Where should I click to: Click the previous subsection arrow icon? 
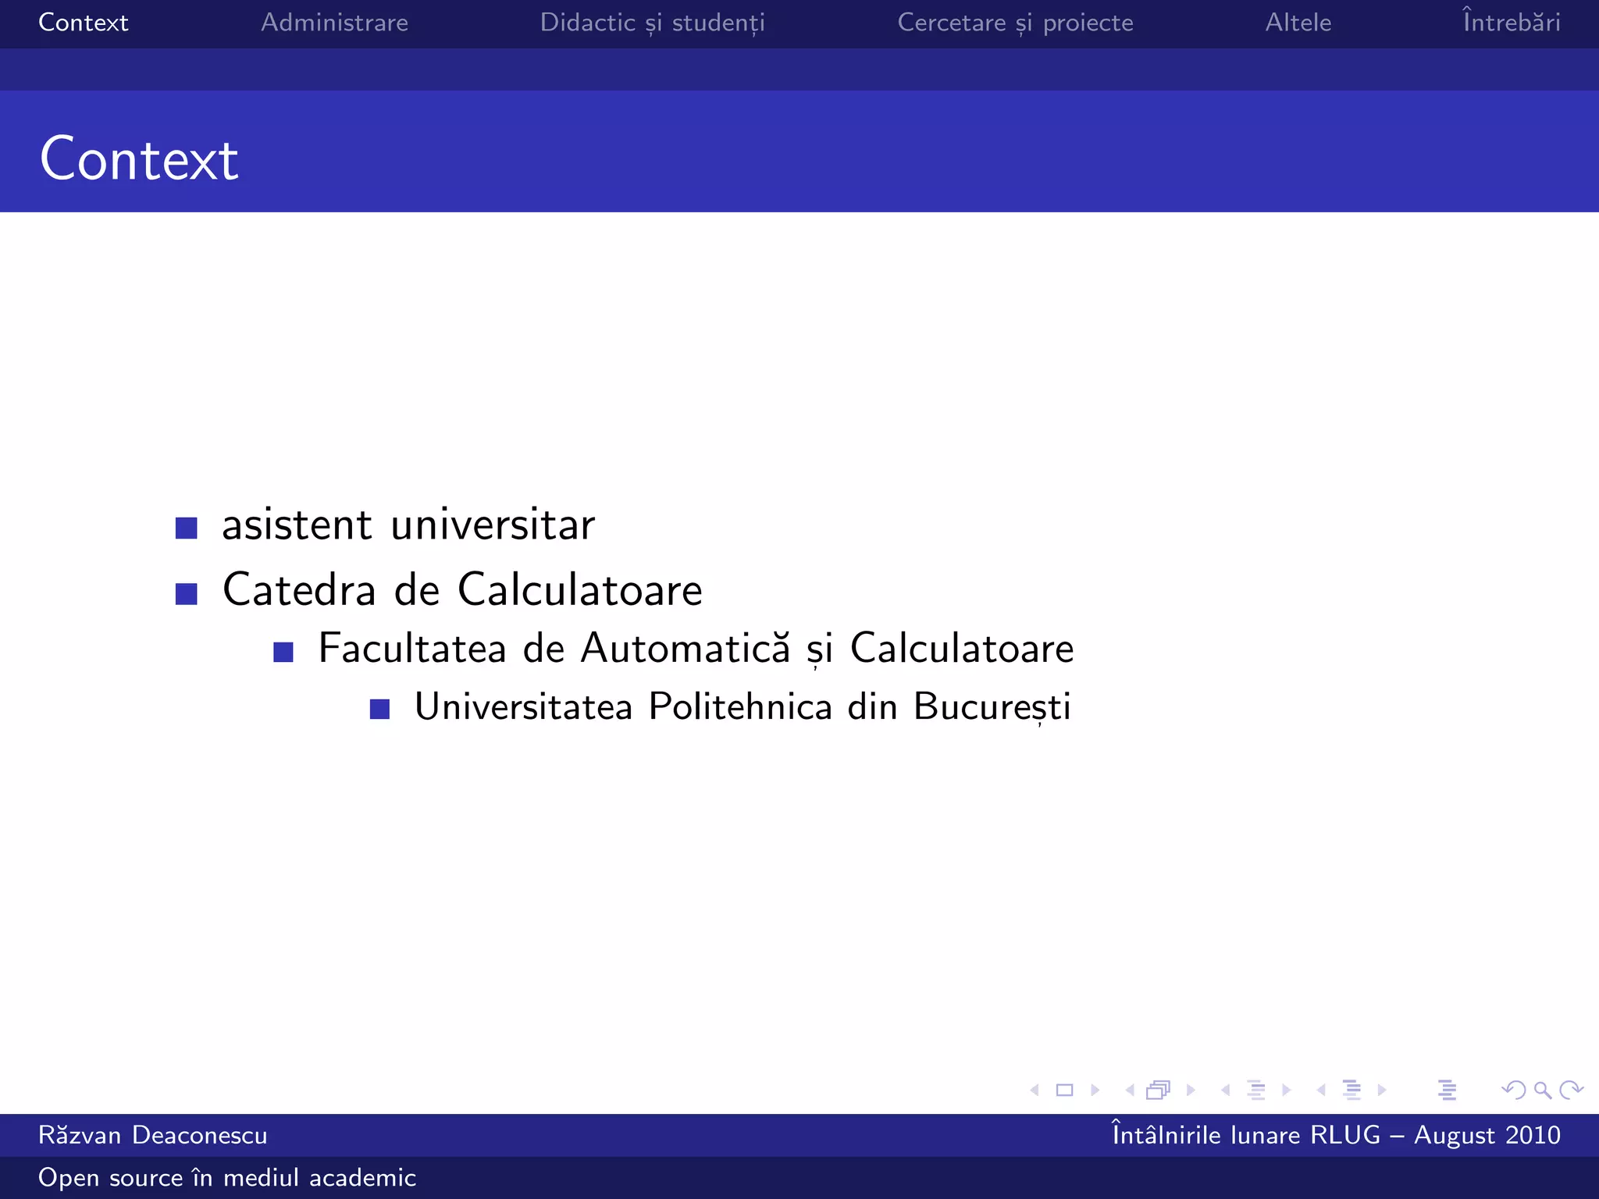coord(1226,1090)
